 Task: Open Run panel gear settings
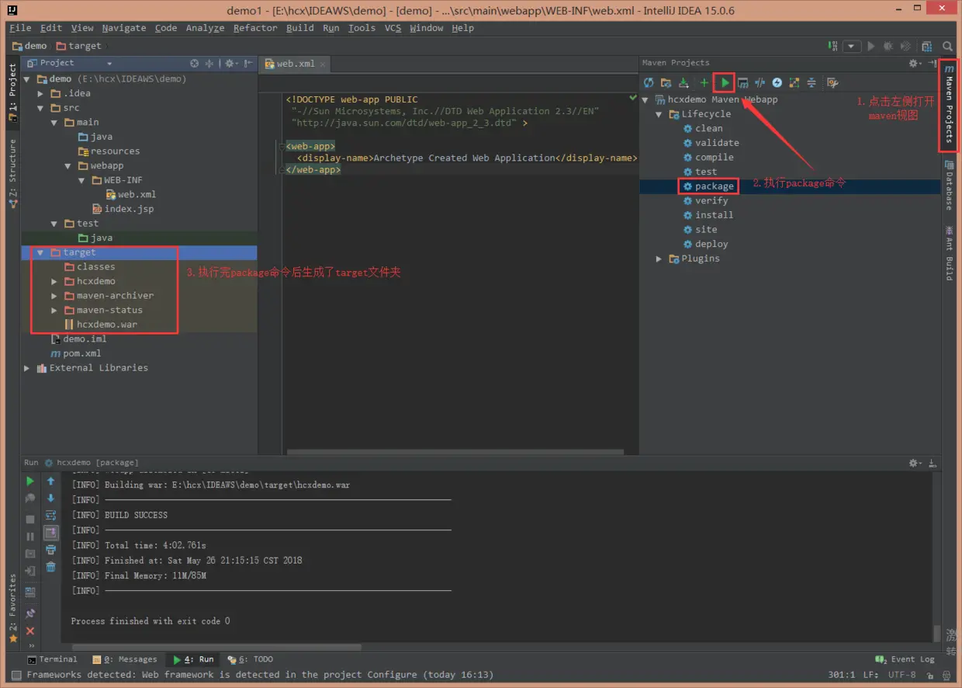click(915, 463)
